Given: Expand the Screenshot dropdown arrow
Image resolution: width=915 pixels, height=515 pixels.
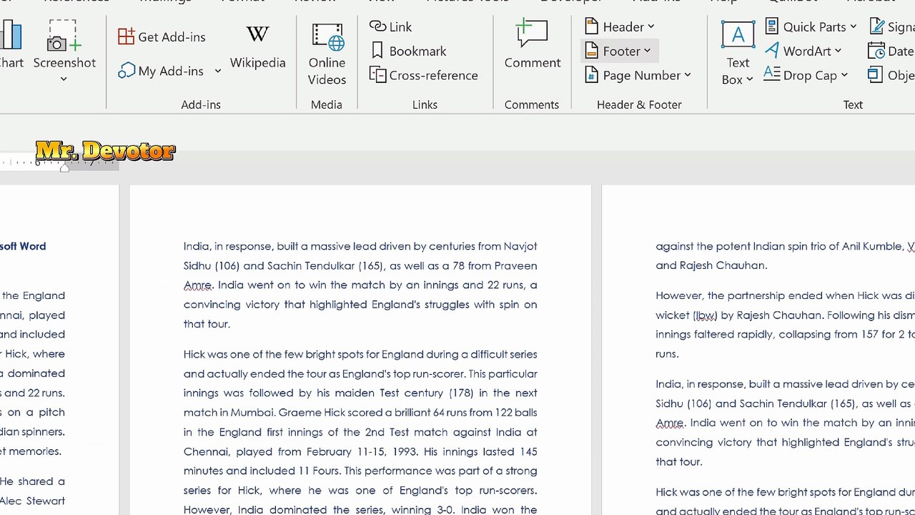Looking at the screenshot, I should click(64, 79).
